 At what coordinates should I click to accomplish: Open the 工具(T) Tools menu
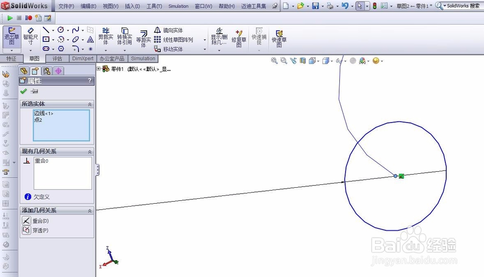(154, 6)
